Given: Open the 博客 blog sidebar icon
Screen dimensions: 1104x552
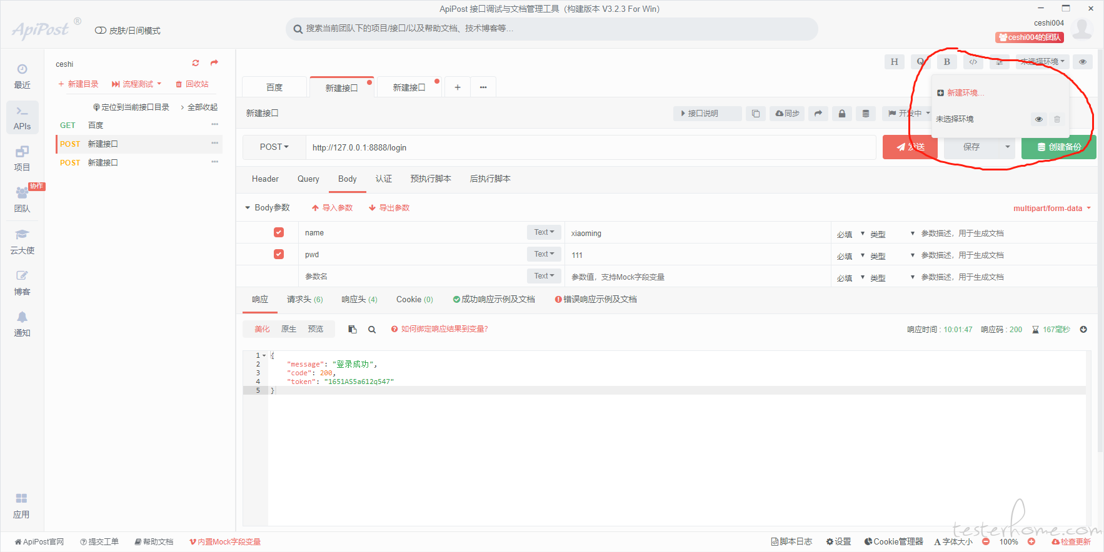Looking at the screenshot, I should tap(22, 283).
